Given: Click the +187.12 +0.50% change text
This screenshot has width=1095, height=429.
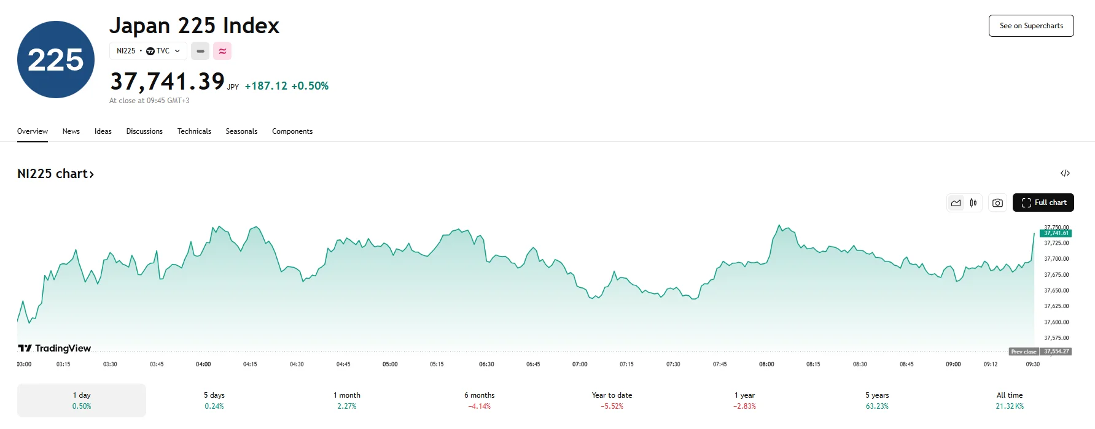Looking at the screenshot, I should [x=287, y=86].
